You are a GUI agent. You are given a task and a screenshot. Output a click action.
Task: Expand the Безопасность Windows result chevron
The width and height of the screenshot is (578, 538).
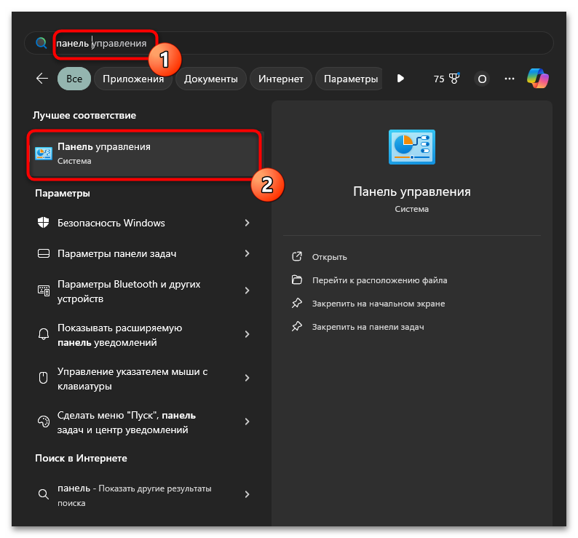tap(247, 223)
